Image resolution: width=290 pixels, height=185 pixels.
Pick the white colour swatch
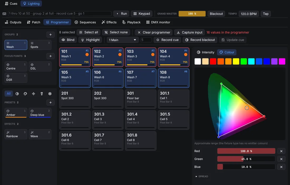[x=198, y=61]
